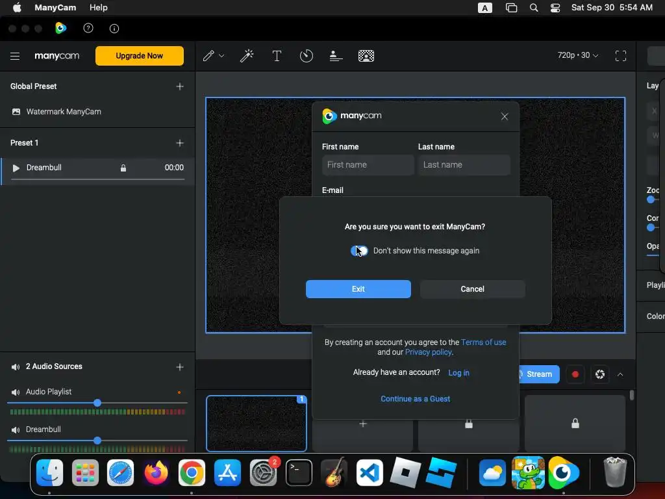Click the Stream button
Screen dimensions: 665x499
[538, 374]
